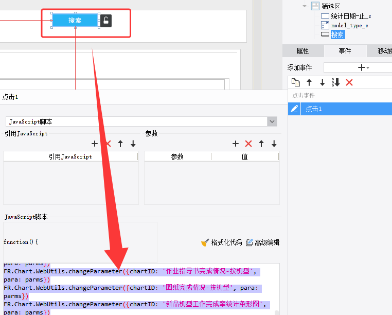
Task: Select 搜索 item in widget tree
Action: [x=337, y=34]
